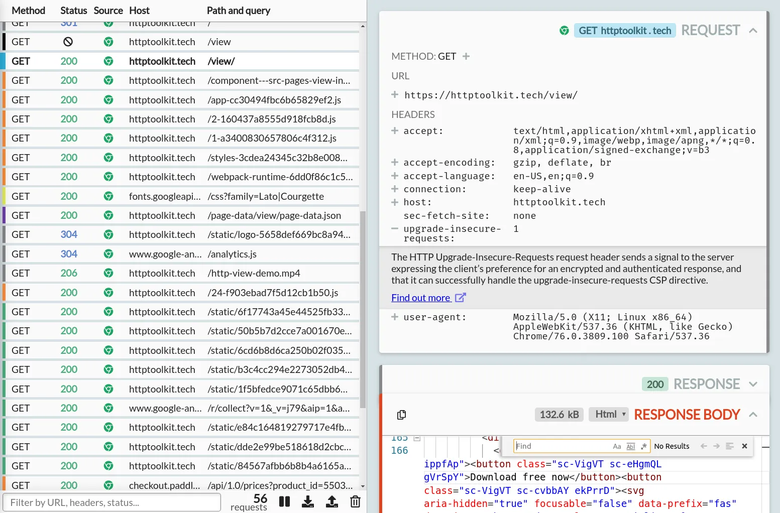Screen dimensions: 780x513
Task: Click the plus icon next to METHOD GET
Action: tap(466, 56)
